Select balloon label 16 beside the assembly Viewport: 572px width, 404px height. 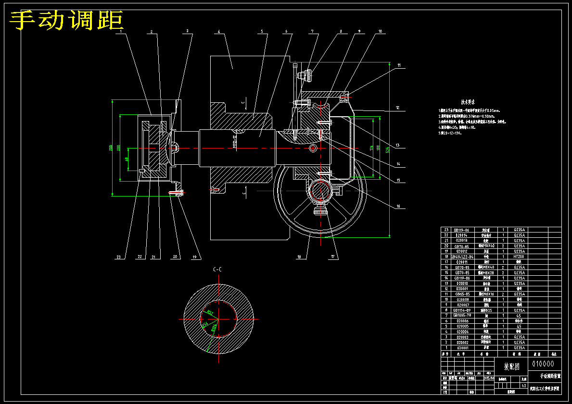pos(398,206)
